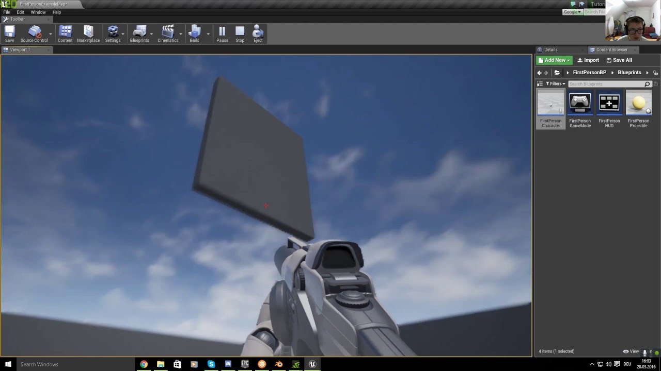
Task: Select the FirstPersonCharacter asset thumbnail
Action: [x=550, y=102]
